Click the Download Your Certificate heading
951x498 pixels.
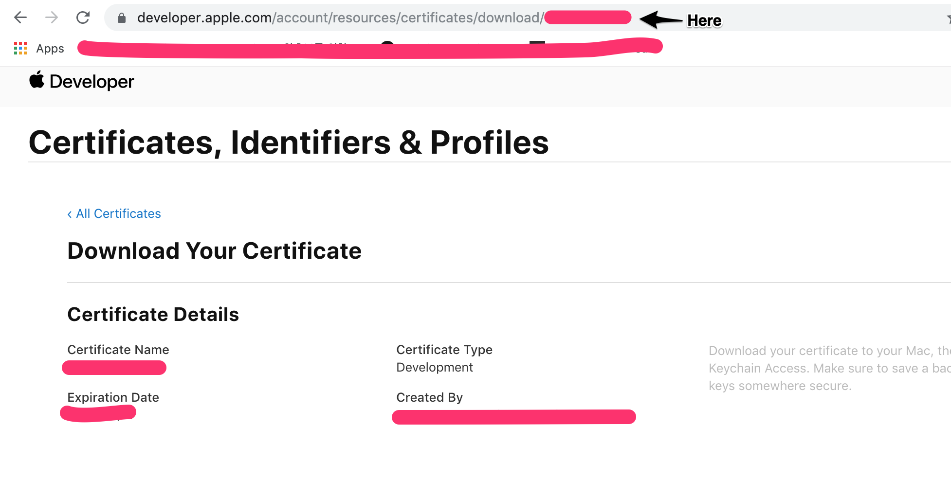(215, 251)
